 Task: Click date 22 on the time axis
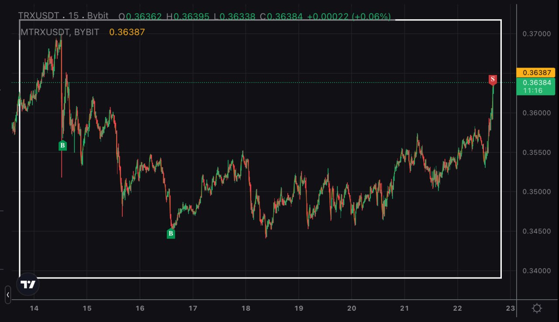pos(457,308)
